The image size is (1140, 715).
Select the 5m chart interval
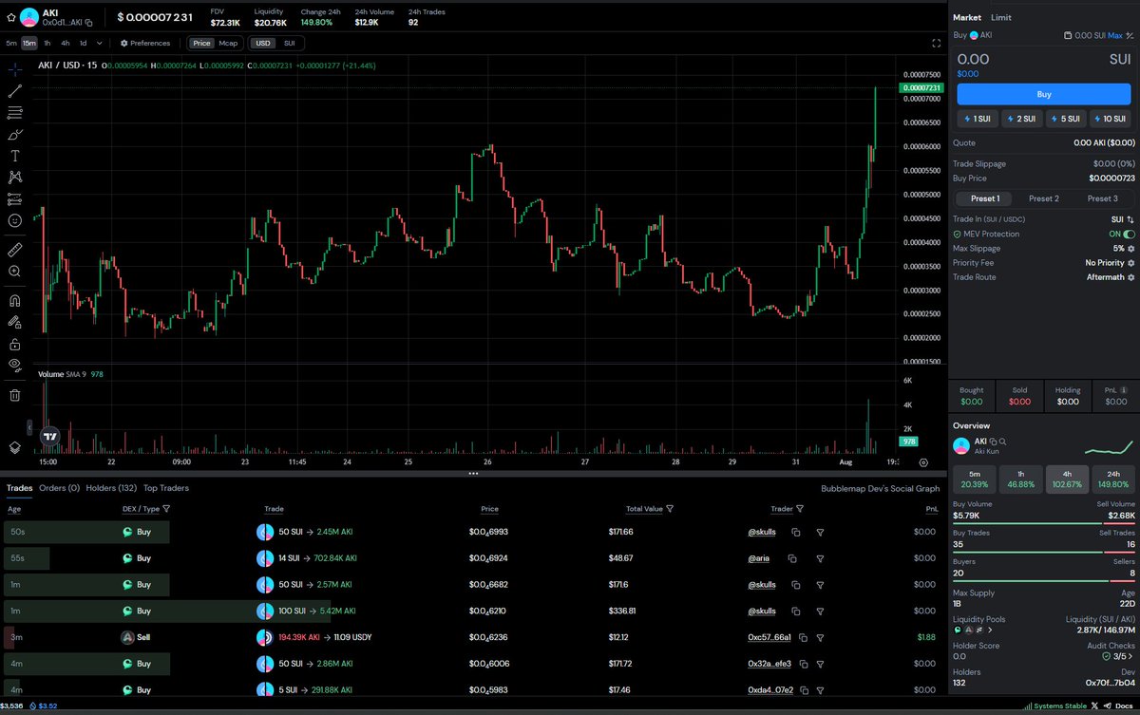click(x=11, y=43)
